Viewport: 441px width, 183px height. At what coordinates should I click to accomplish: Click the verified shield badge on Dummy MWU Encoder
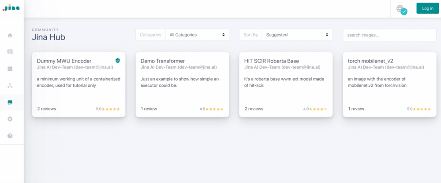pyautogui.click(x=118, y=61)
